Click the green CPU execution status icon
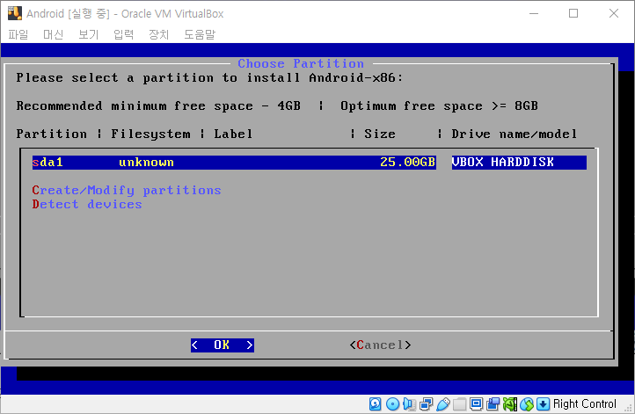 (x=510, y=403)
